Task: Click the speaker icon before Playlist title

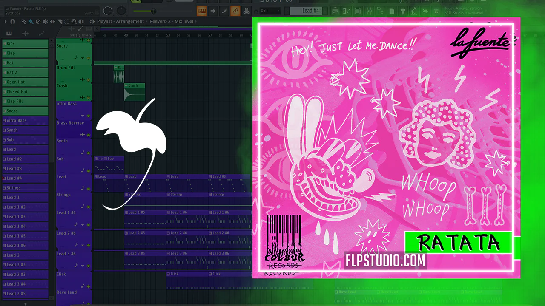Action: (x=92, y=21)
